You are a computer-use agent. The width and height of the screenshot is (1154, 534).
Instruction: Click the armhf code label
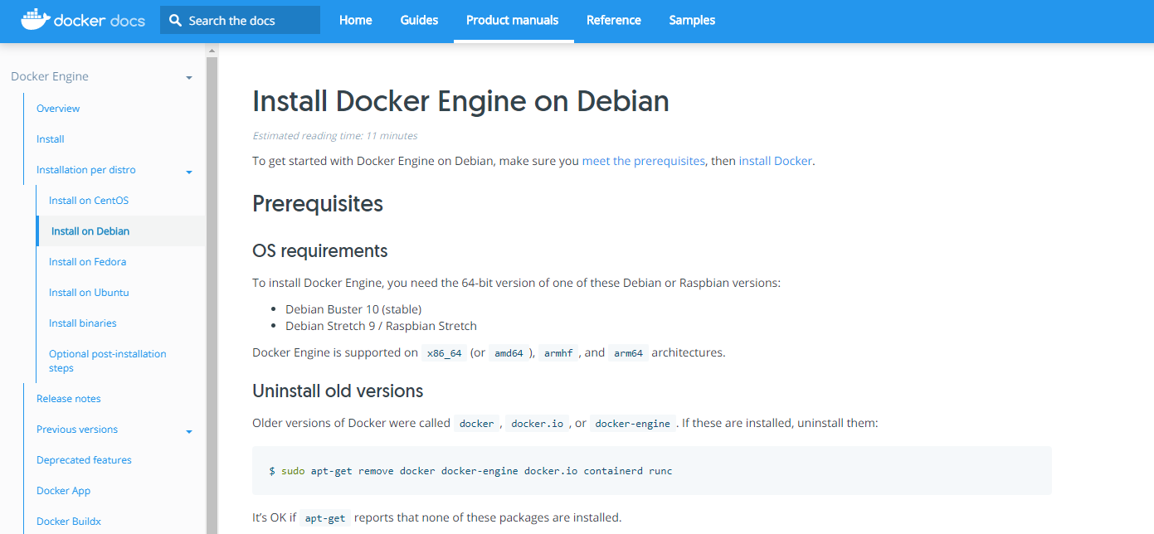[558, 352]
